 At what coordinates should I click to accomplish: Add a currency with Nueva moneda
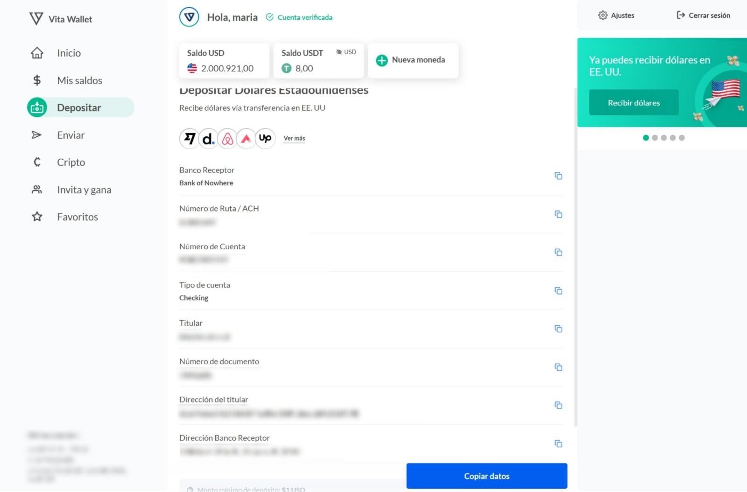coord(412,60)
